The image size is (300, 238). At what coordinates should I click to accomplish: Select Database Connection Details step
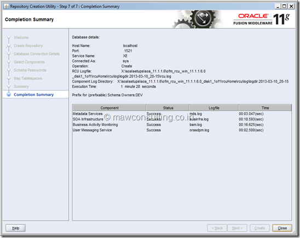[37, 54]
